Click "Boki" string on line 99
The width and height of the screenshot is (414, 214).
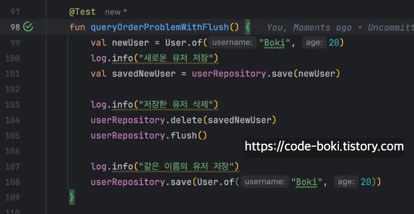[274, 42]
